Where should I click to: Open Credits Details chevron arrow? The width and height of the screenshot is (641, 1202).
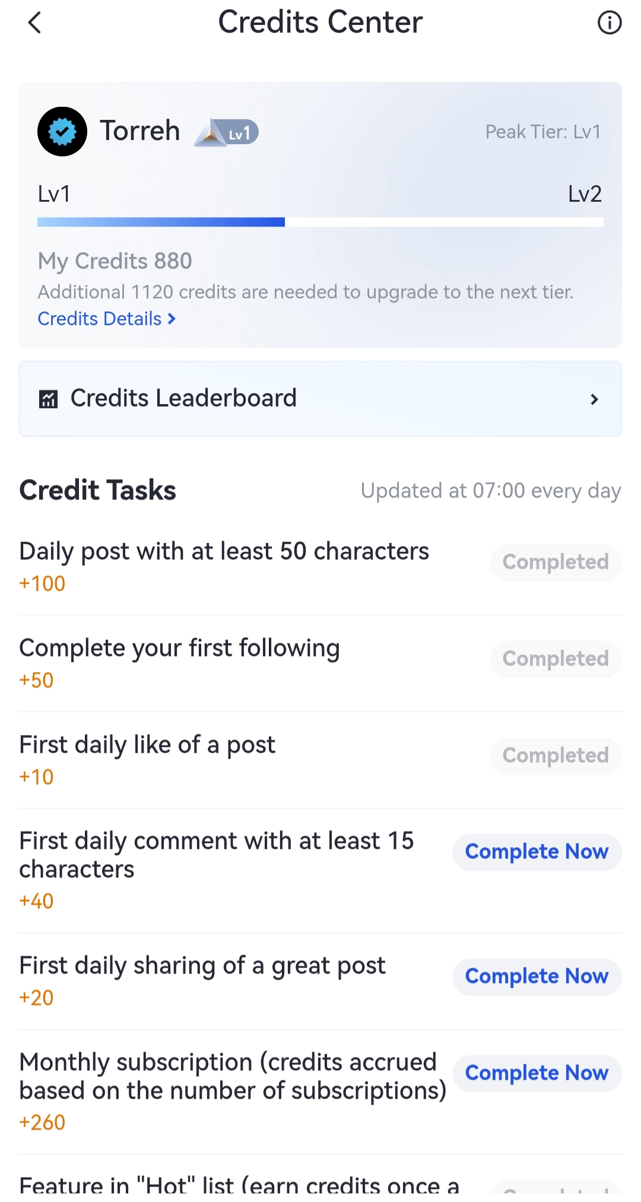(x=172, y=319)
